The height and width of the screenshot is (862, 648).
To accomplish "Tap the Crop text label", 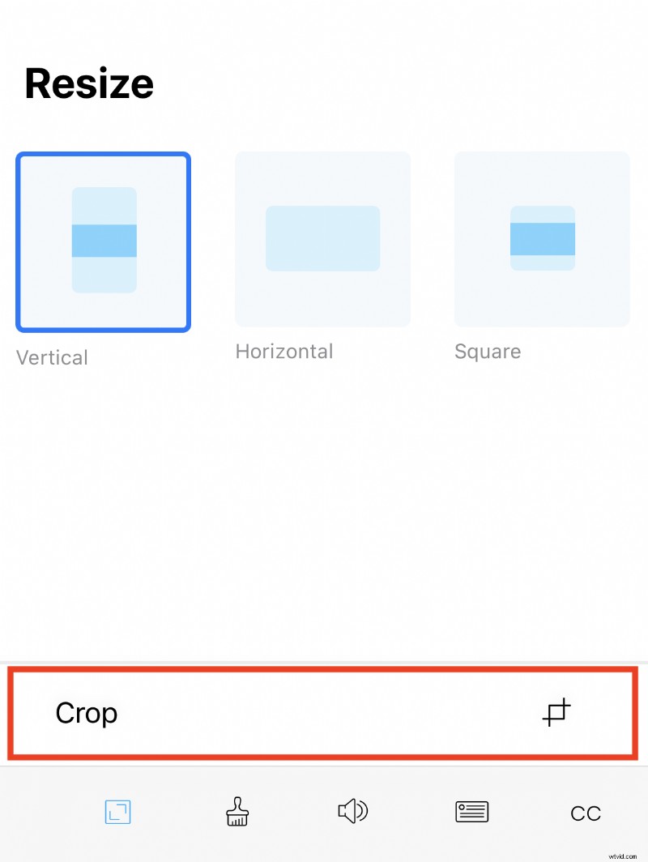I will point(87,713).
